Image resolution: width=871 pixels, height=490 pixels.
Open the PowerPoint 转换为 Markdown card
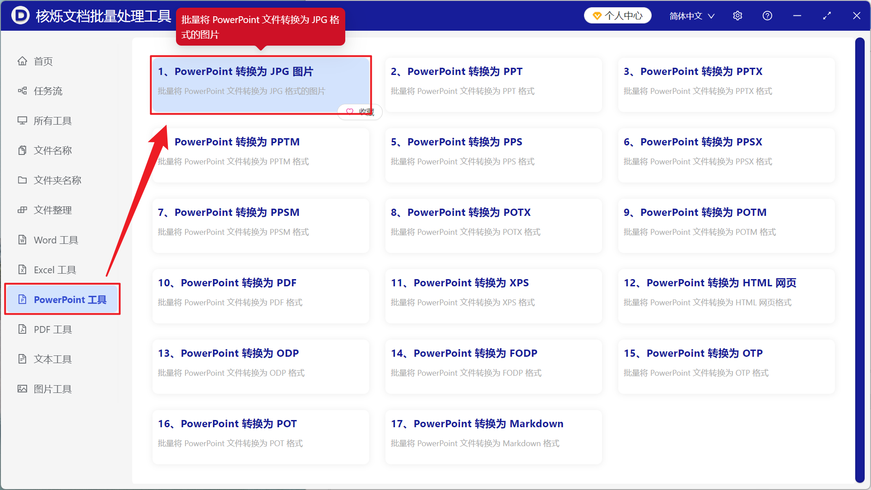[x=494, y=437]
